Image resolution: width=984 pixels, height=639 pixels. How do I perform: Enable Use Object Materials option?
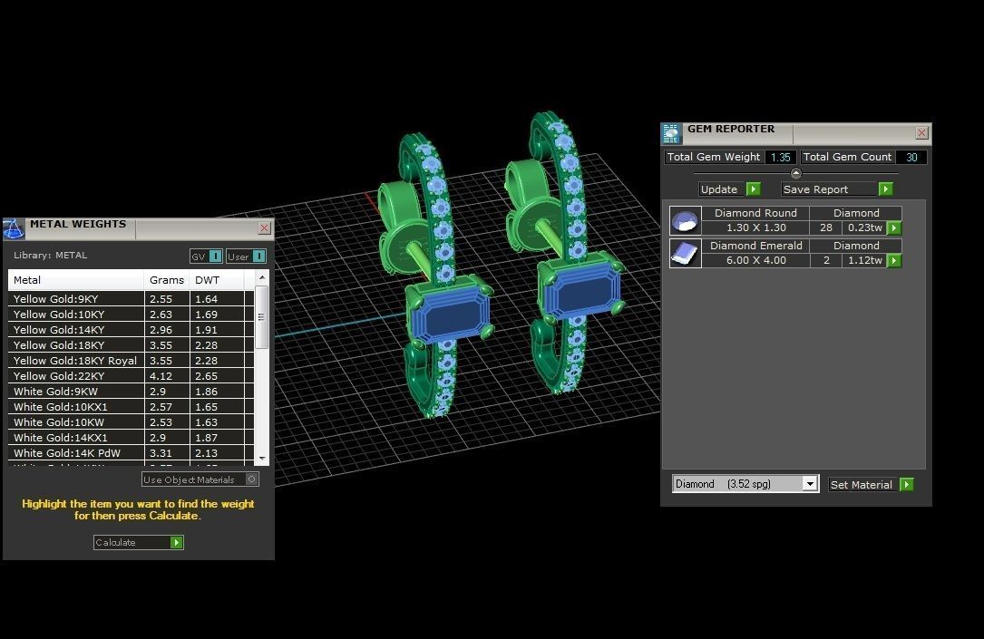pos(252,479)
